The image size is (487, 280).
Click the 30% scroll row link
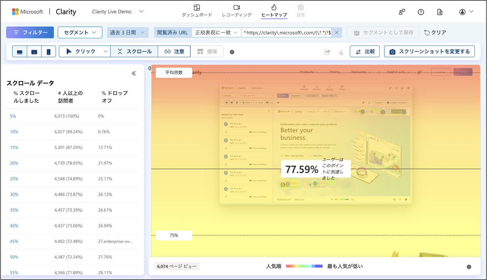coord(14,194)
